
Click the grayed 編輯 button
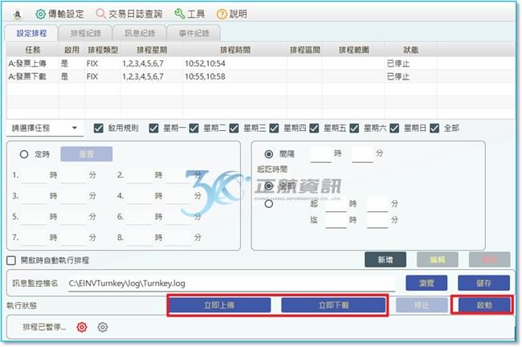pos(437,259)
